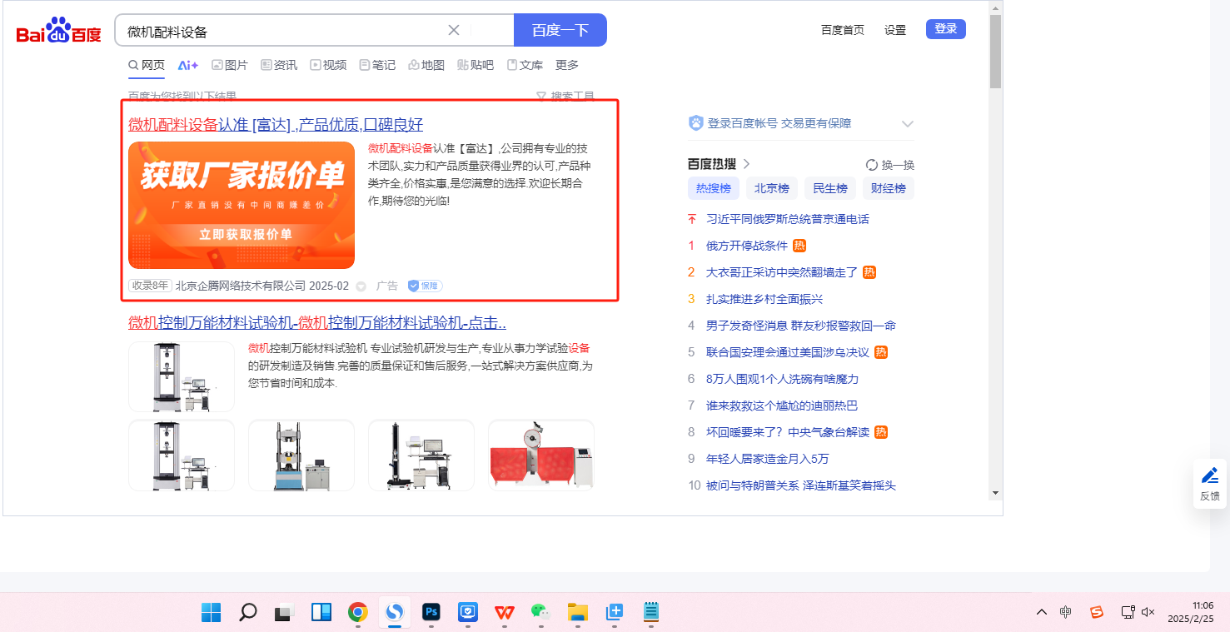The height and width of the screenshot is (632, 1230).
Task: Open 8万人围观1个人洗碗有啥魔力 topic
Action: pyautogui.click(x=782, y=379)
